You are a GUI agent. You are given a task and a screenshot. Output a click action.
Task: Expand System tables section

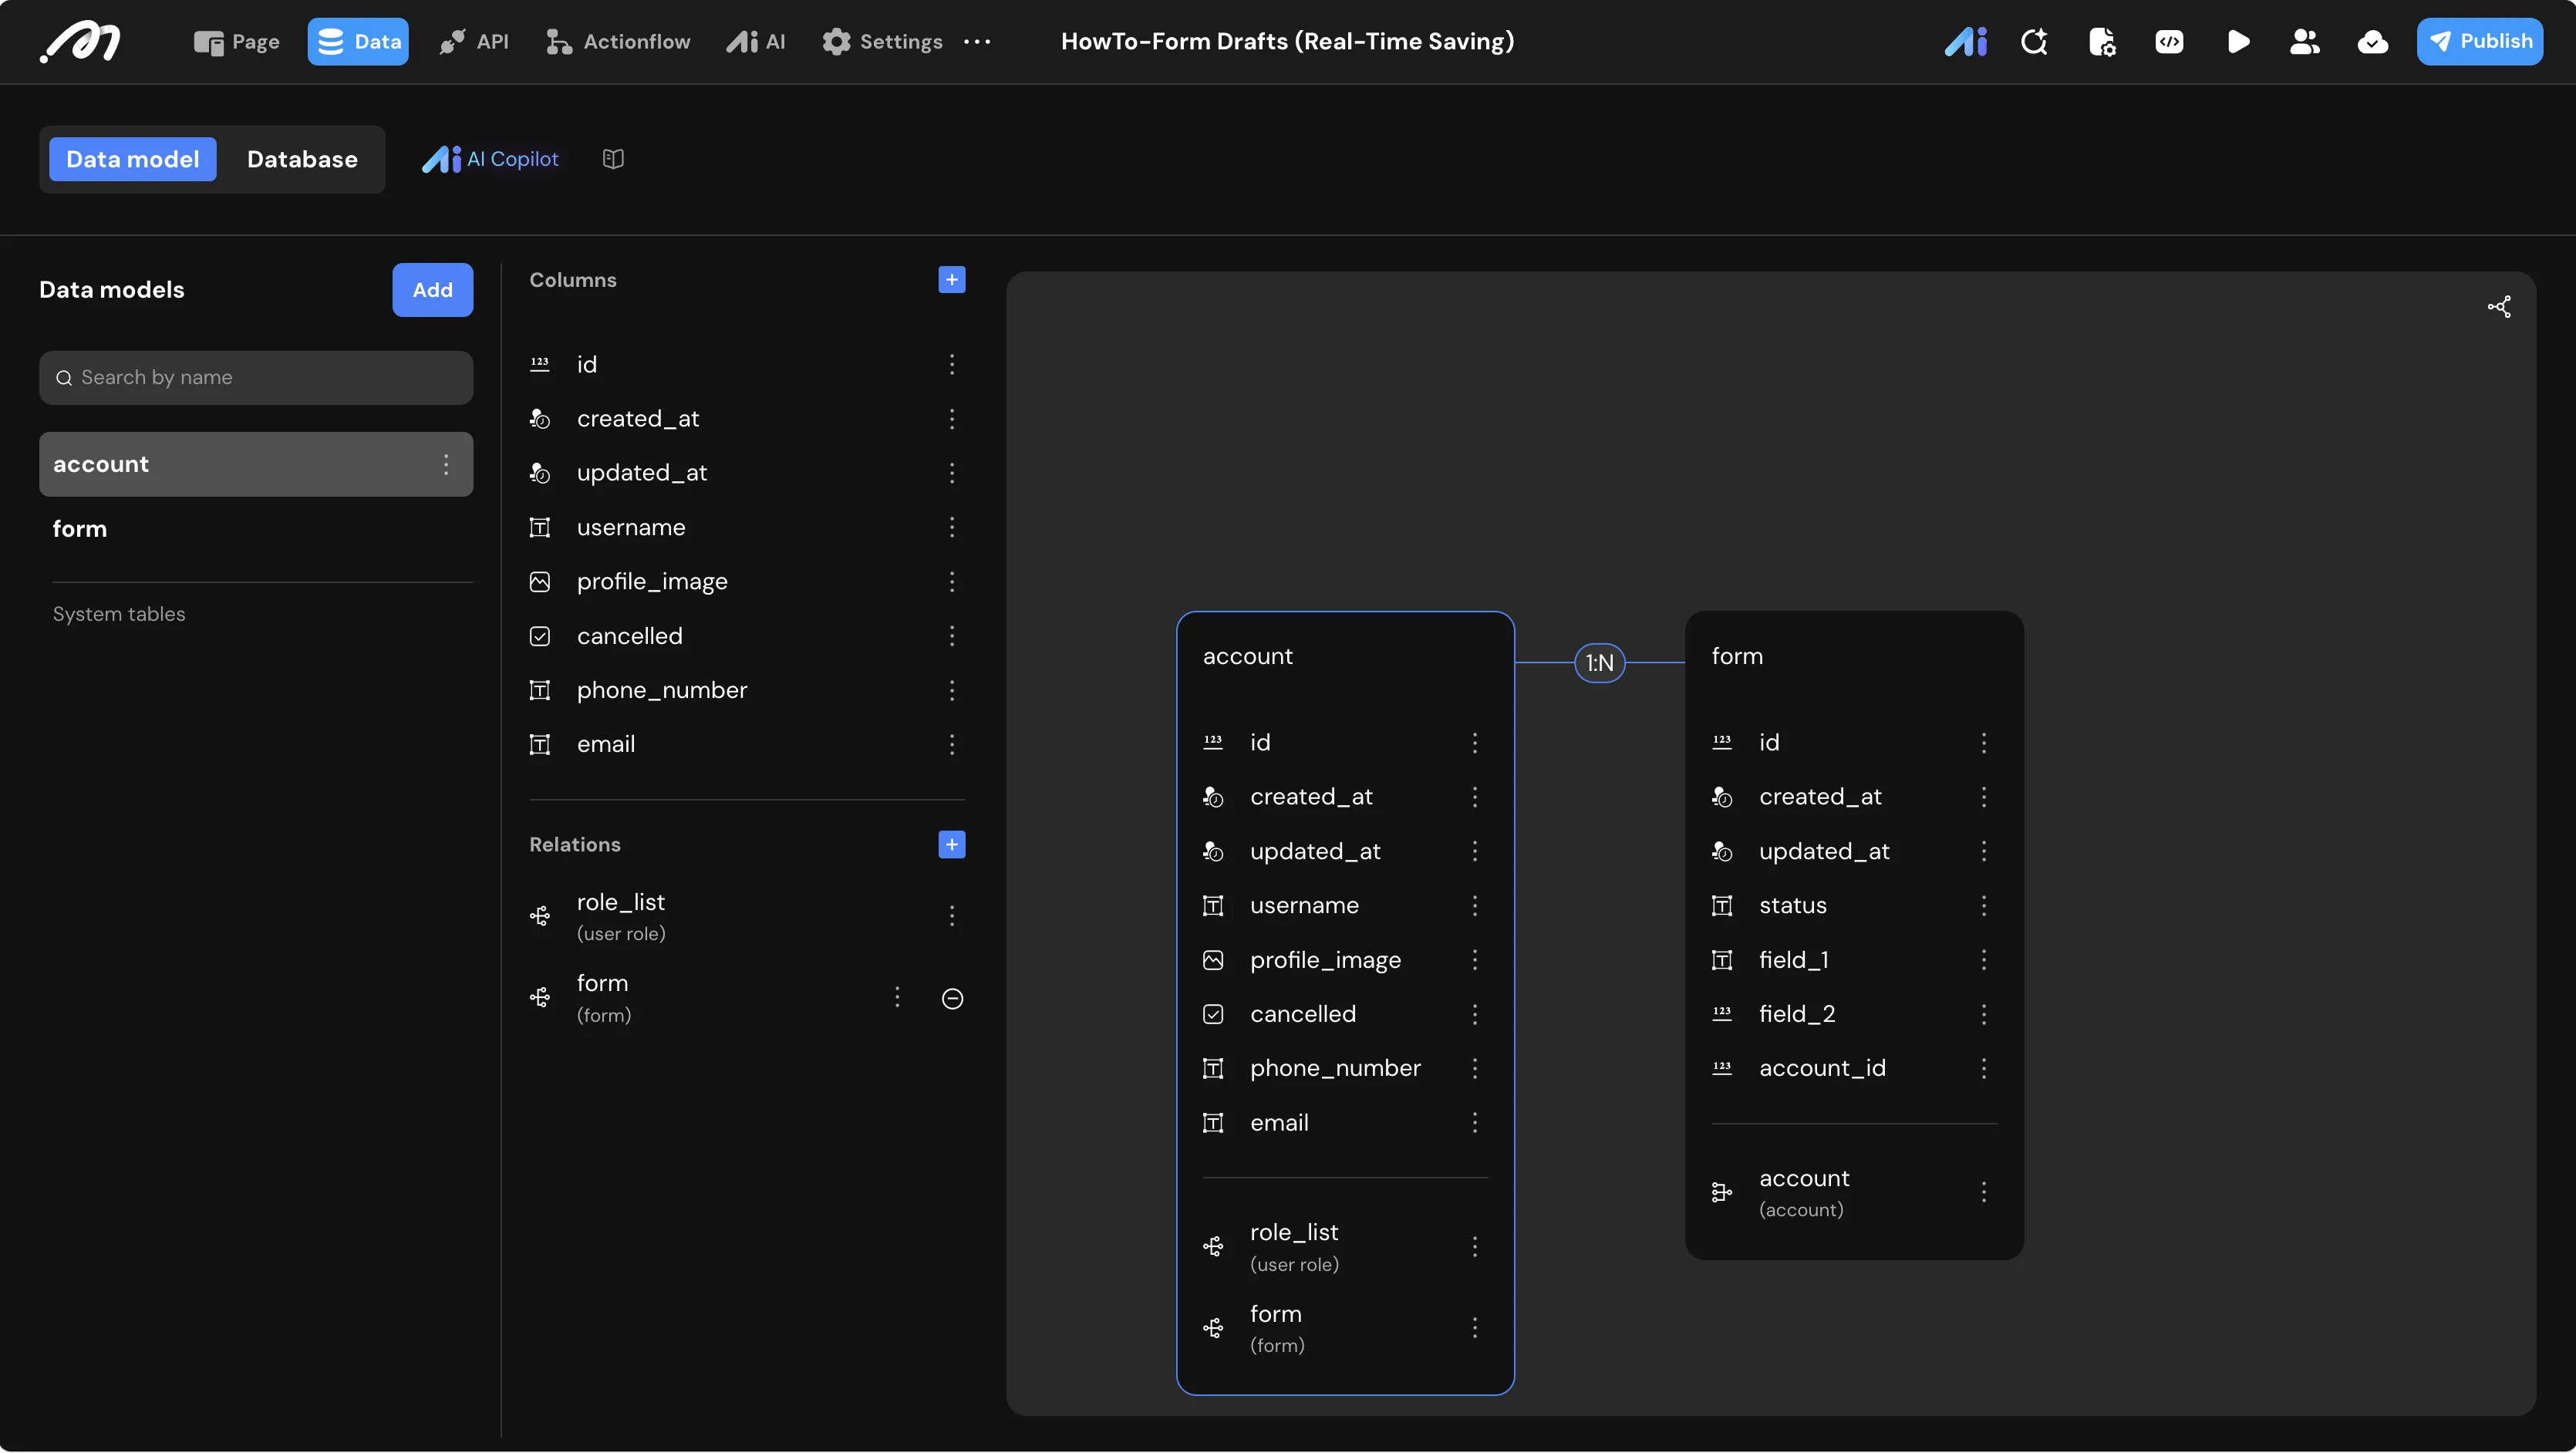click(x=119, y=614)
